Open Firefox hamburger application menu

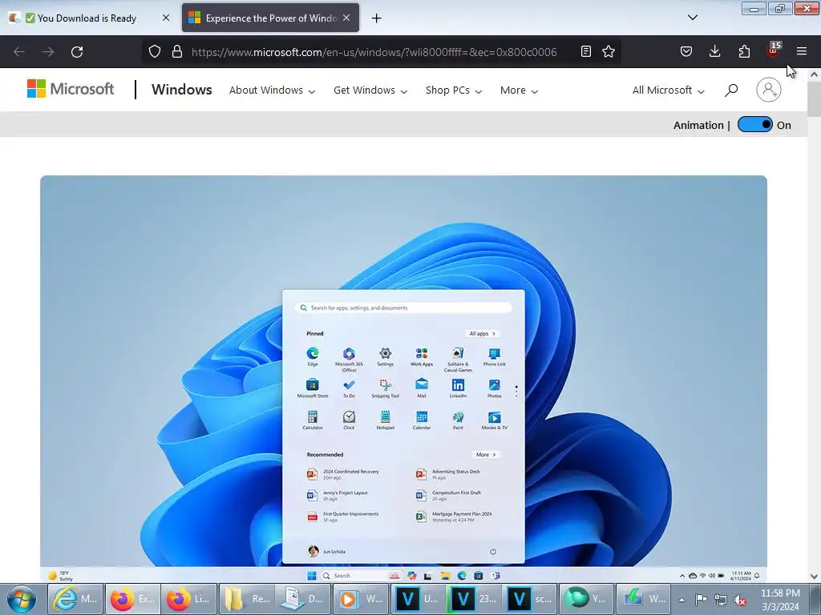click(x=802, y=51)
